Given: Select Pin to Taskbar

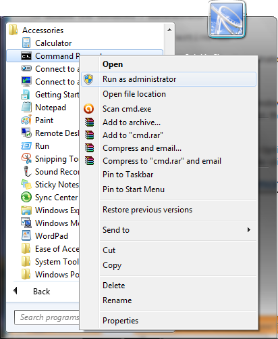Looking at the screenshot, I should (128, 175).
